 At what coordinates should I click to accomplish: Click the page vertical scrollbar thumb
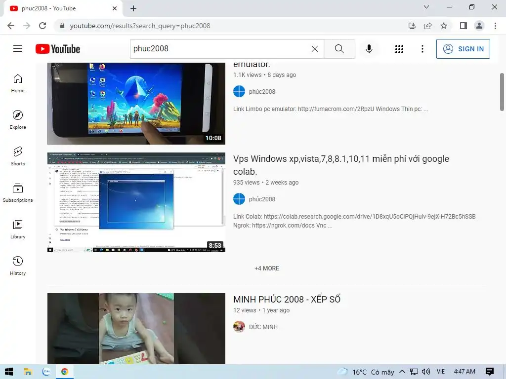[x=502, y=92]
